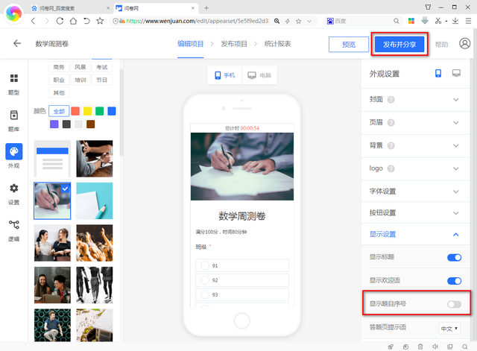Switch 外观设置 to mobile phone icon
The image size is (477, 351).
pyautogui.click(x=438, y=73)
